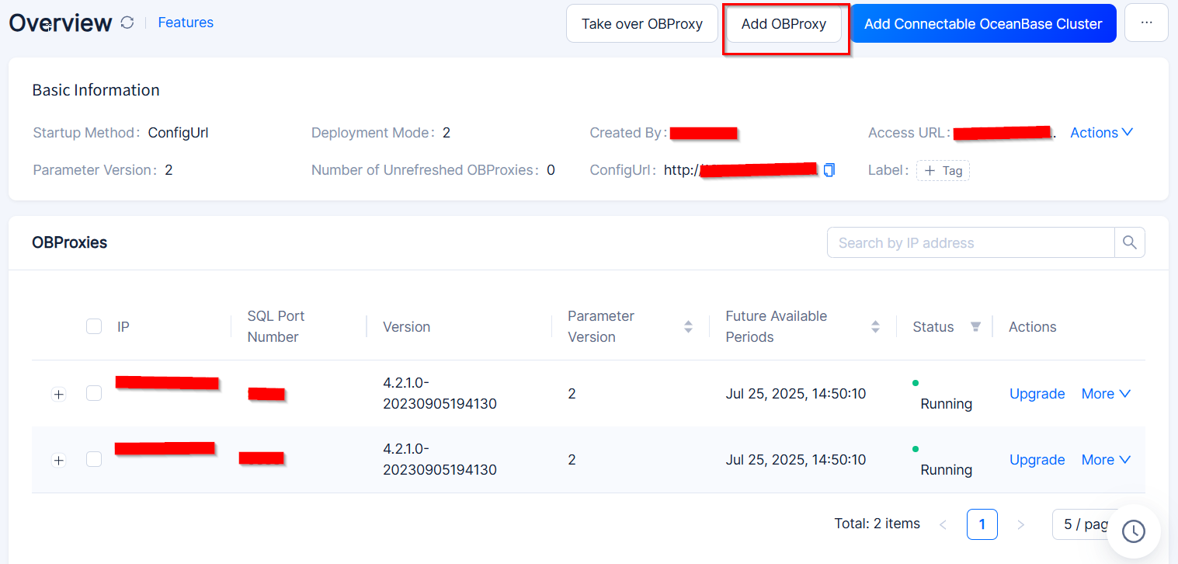
Task: Copy the ConfigUrl with the copy icon
Action: 829,169
